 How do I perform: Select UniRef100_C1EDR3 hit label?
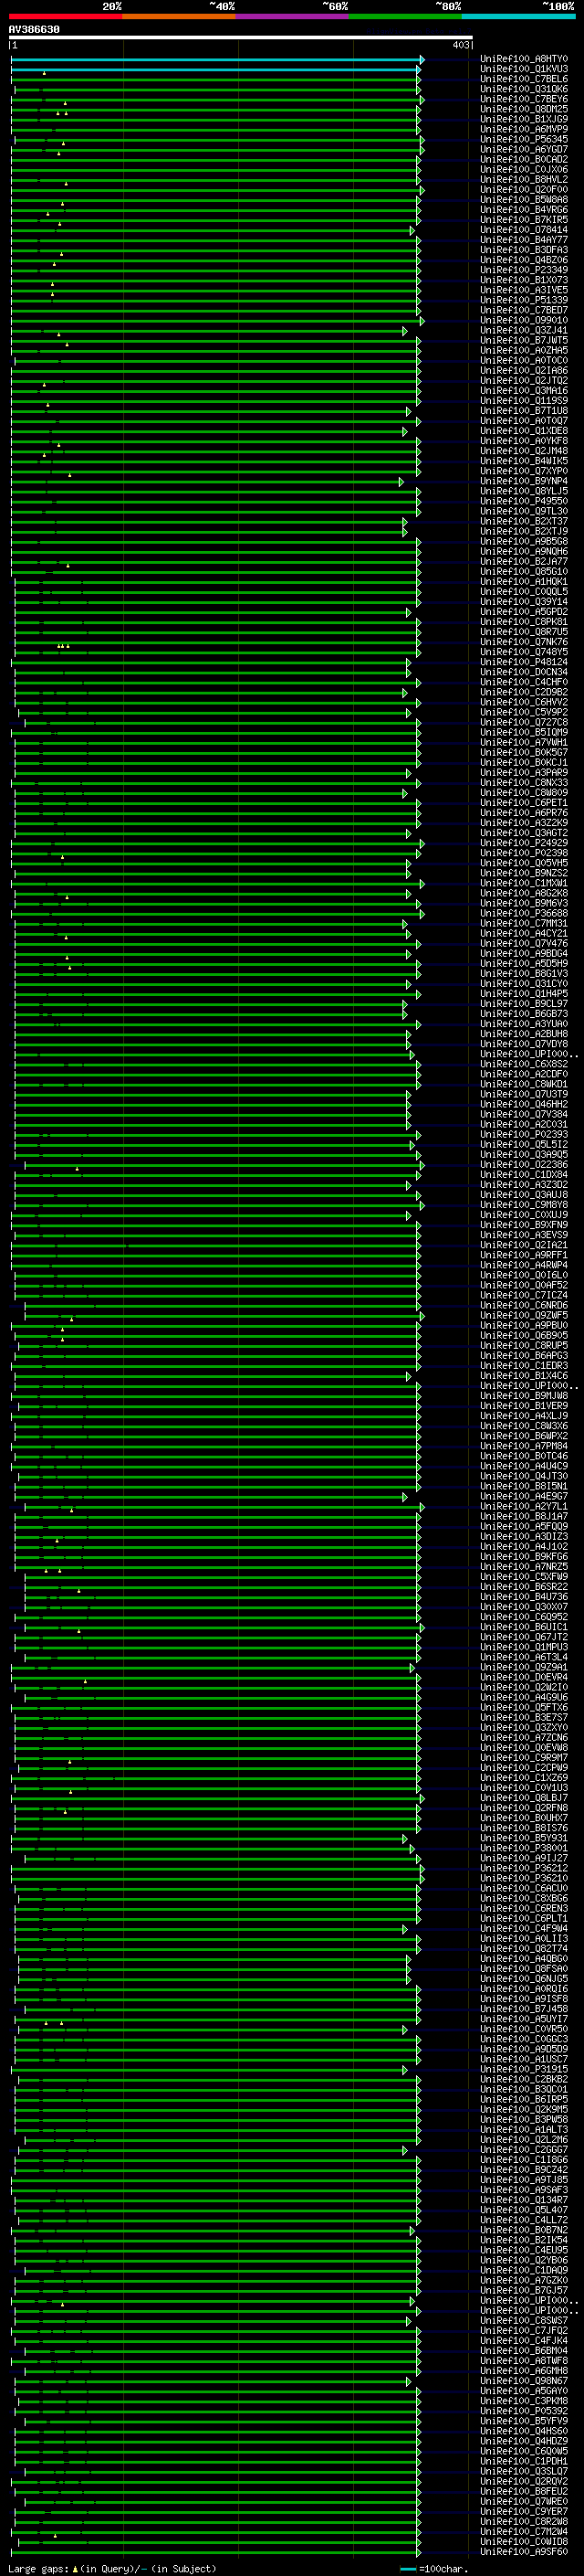[524, 1366]
